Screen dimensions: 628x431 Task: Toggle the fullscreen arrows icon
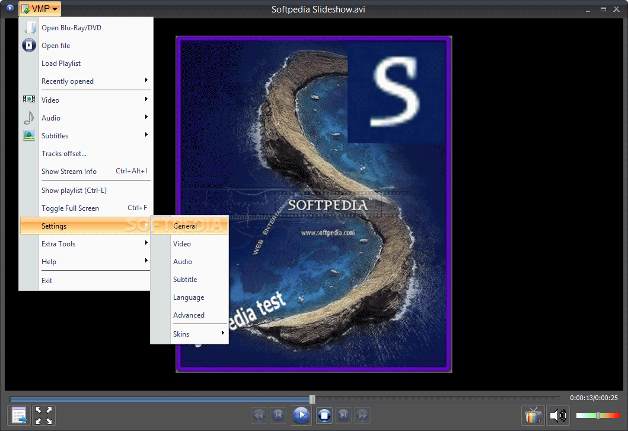click(43, 416)
